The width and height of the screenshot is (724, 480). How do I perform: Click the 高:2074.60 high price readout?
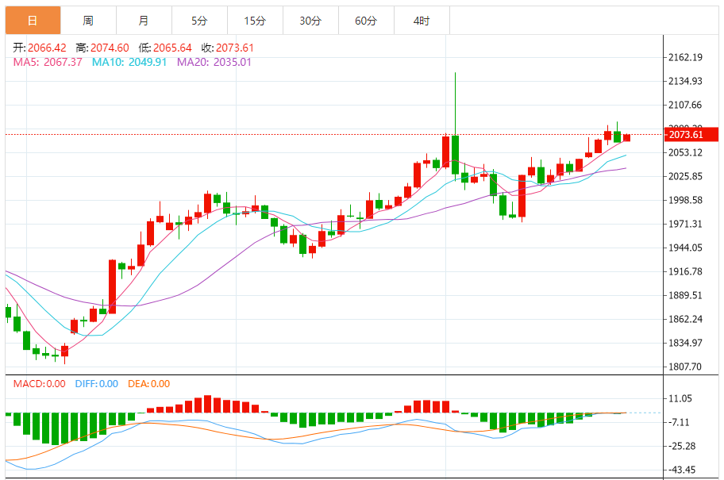click(102, 48)
